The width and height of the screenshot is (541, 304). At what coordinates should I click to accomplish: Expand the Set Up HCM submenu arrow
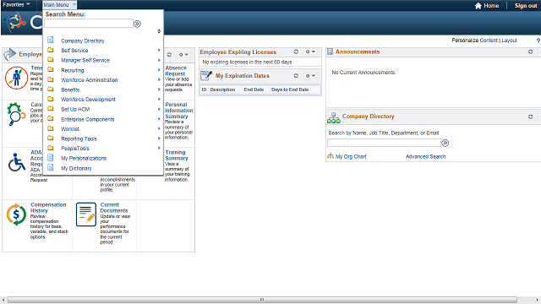pos(159,109)
